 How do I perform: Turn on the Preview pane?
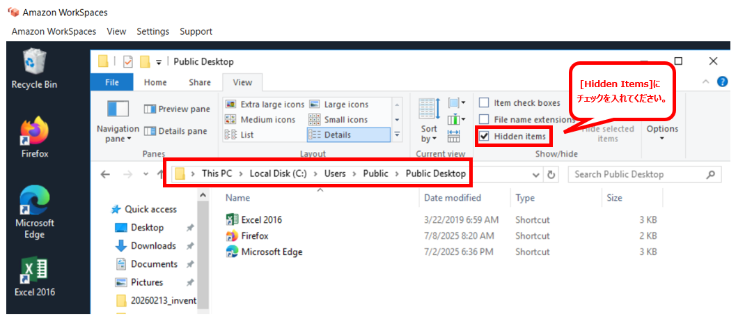point(177,109)
